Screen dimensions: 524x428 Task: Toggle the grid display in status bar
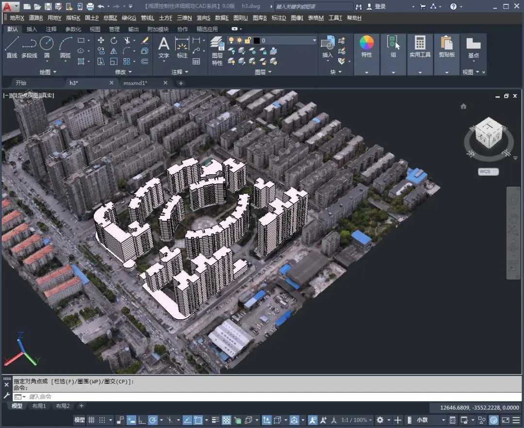(x=91, y=420)
